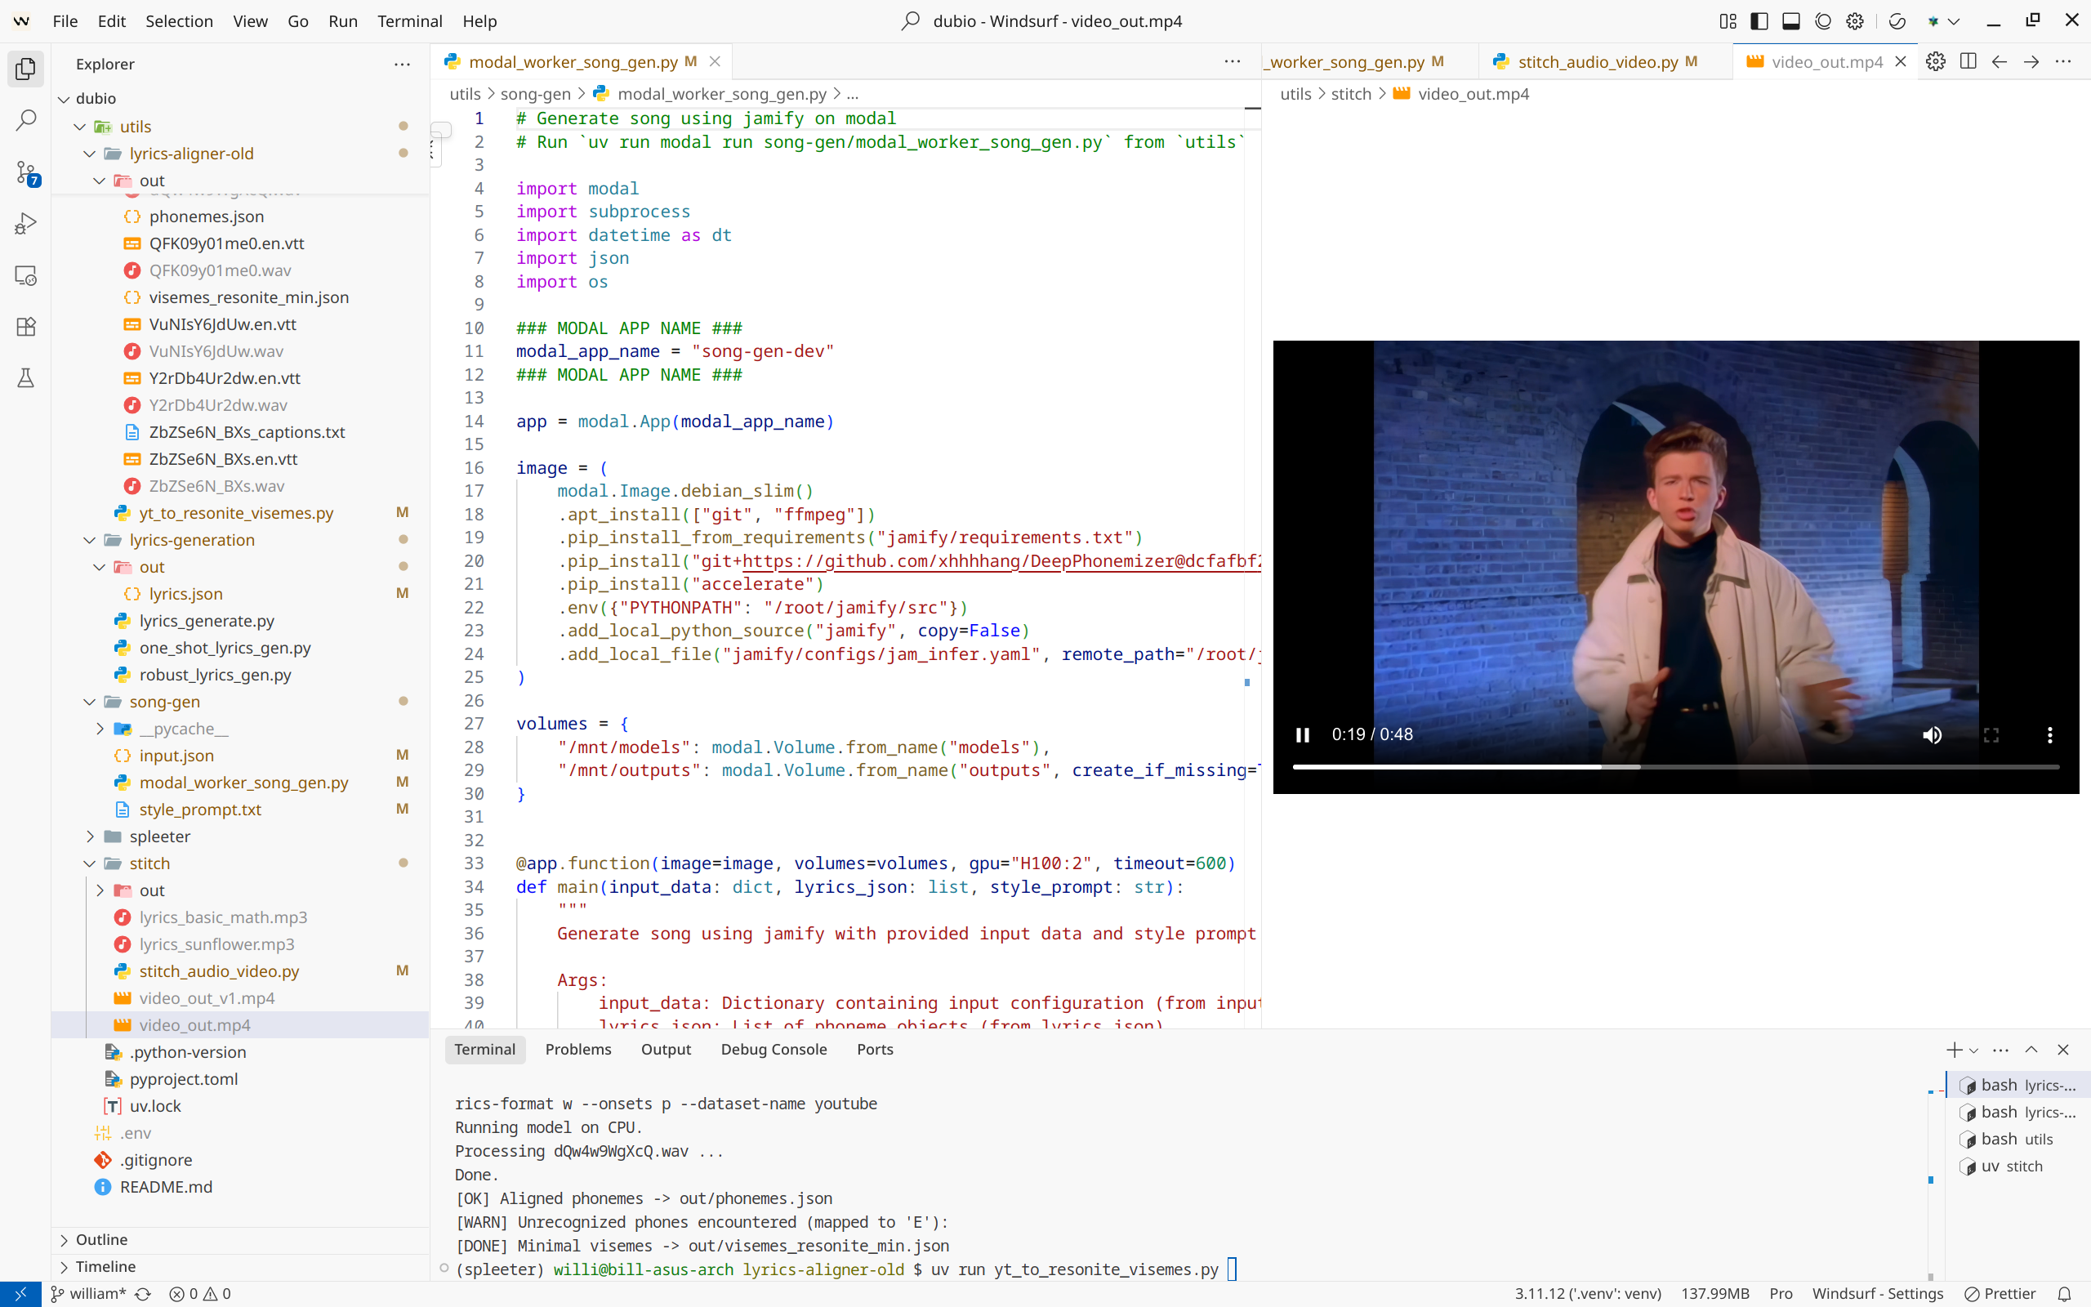Expand the spleeter folder
Image resolution: width=2091 pixels, height=1307 pixels.
(x=159, y=836)
